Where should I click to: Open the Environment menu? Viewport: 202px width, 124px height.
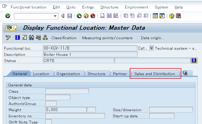tap(136, 7)
